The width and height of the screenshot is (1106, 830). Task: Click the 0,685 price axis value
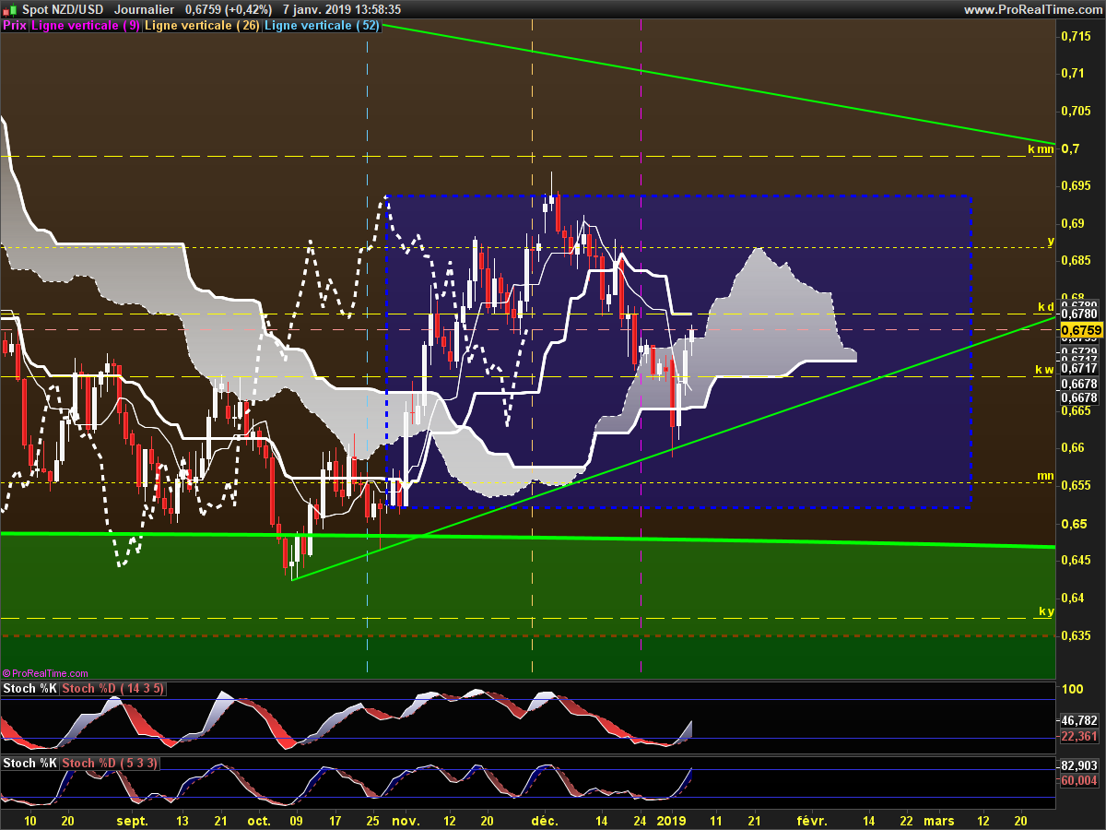(1075, 261)
